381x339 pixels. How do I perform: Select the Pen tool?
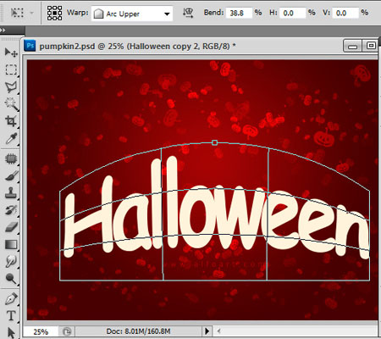pyautogui.click(x=11, y=298)
